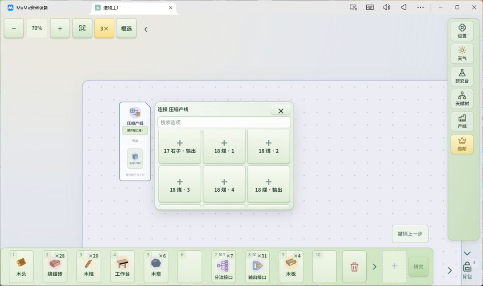Collapse right sidebar with the down chevron

[x=467, y=253]
